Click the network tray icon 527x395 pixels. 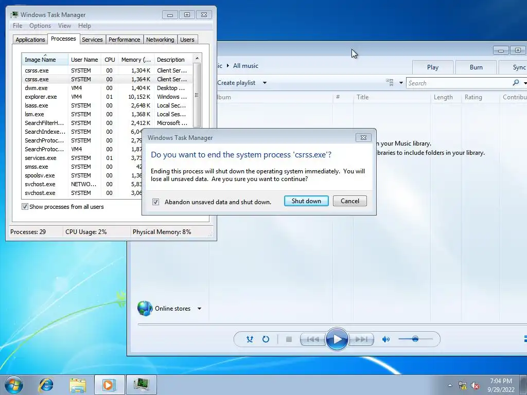(x=463, y=386)
